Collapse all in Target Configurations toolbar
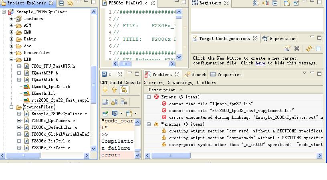Screen dimensions: 327x180 (x=319, y=49)
